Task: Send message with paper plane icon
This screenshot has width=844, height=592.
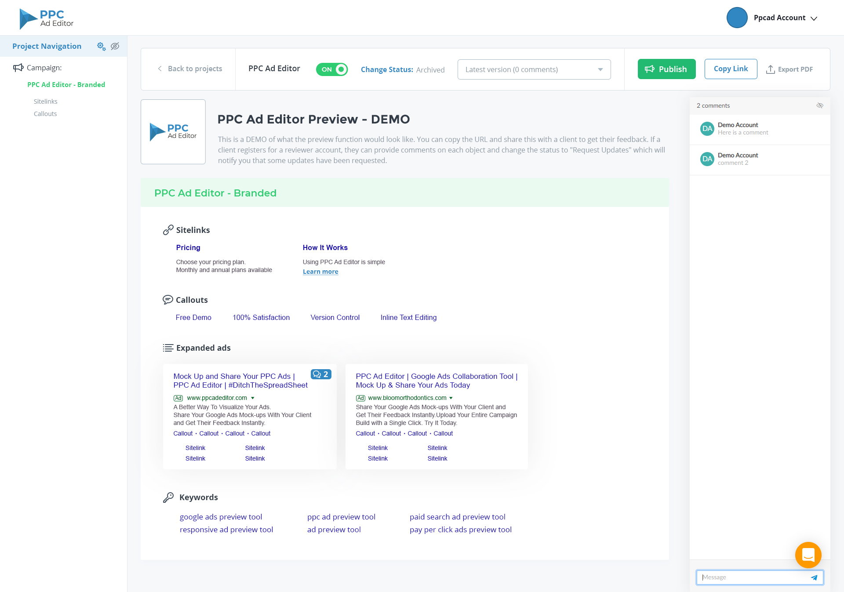Action: [814, 577]
